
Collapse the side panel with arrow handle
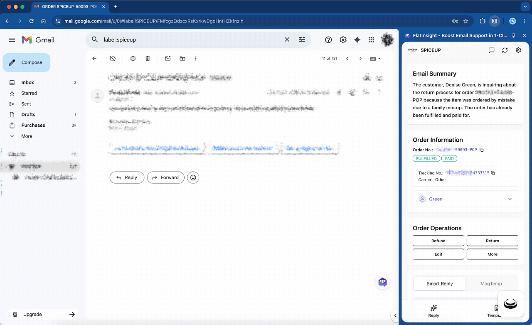pos(395,315)
